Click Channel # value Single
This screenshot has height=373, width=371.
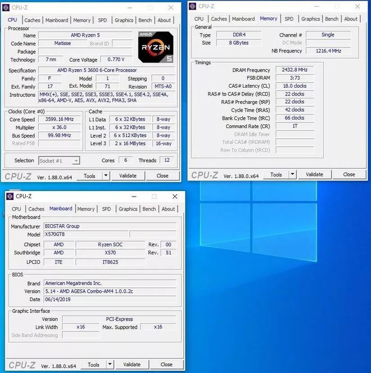click(328, 35)
